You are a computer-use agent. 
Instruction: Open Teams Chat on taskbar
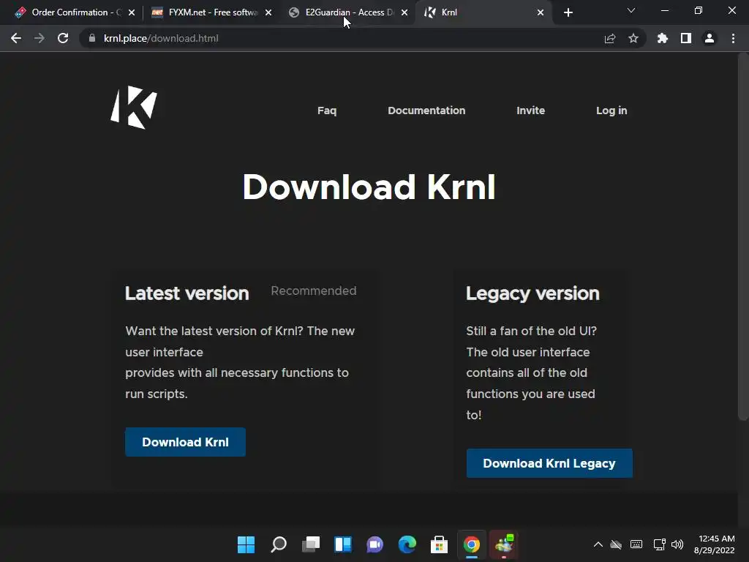coord(375,544)
